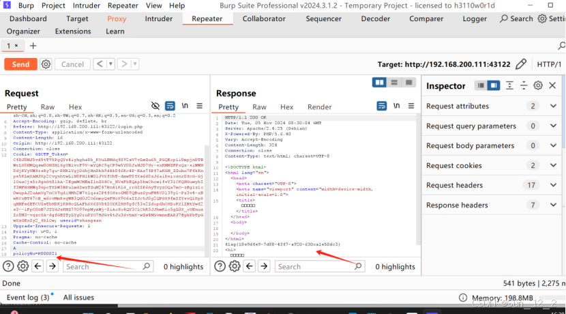Switch Request view to Hex

[75, 107]
